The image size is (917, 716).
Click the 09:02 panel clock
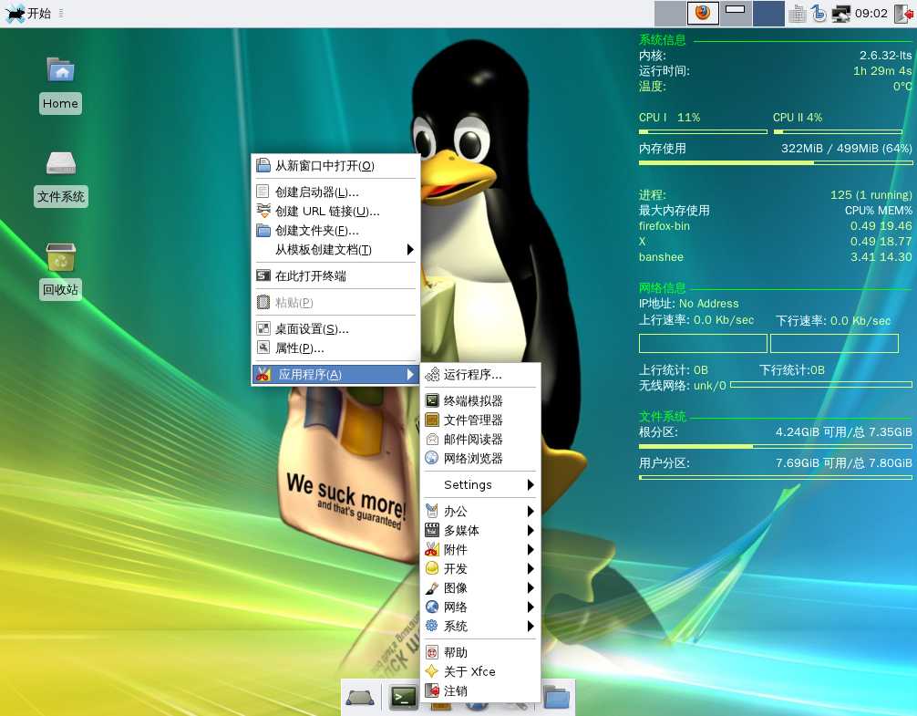871,13
